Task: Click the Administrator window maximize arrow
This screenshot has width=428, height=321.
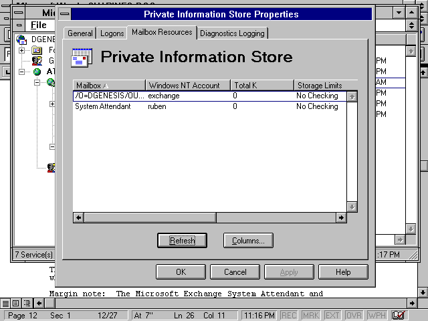Action: tap(411, 13)
